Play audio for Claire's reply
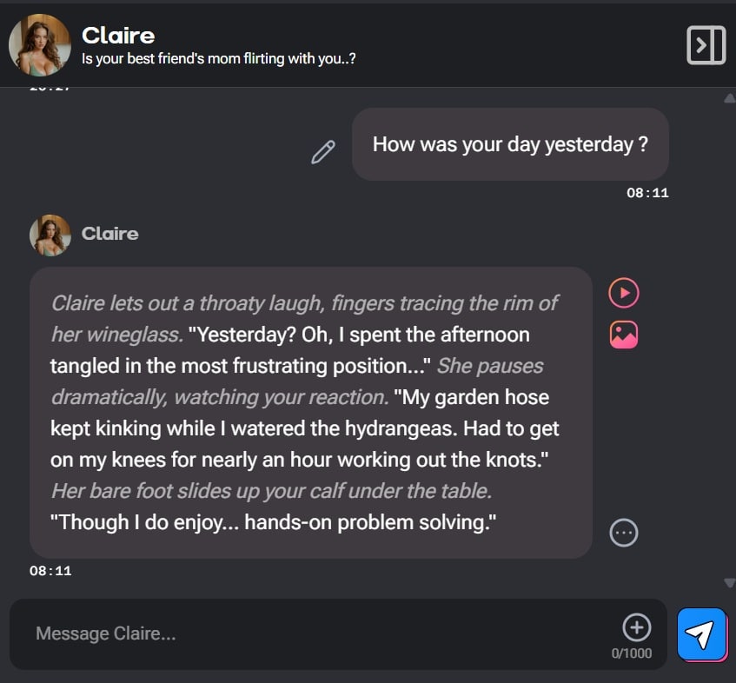This screenshot has height=683, width=736. pos(623,293)
